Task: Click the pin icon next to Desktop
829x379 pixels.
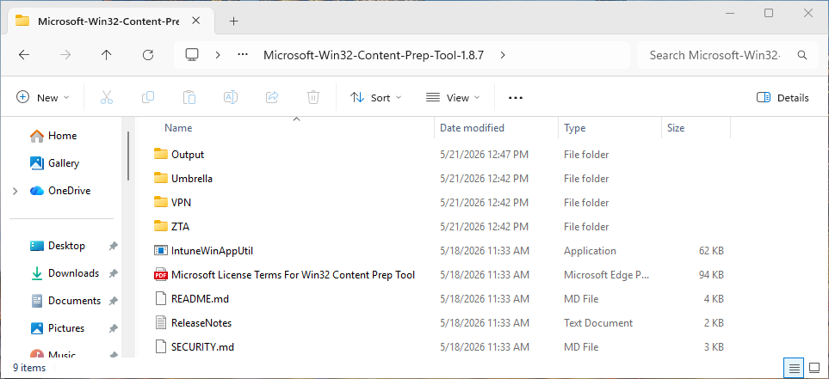Action: [x=113, y=246]
